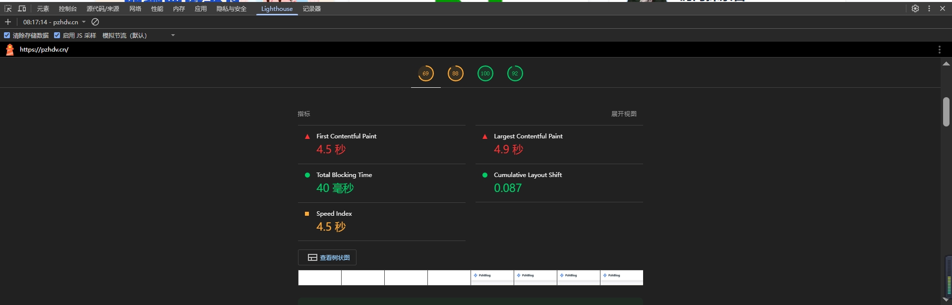Jump to the score 88 gauge
Image resolution: width=952 pixels, height=305 pixels.
tap(455, 73)
